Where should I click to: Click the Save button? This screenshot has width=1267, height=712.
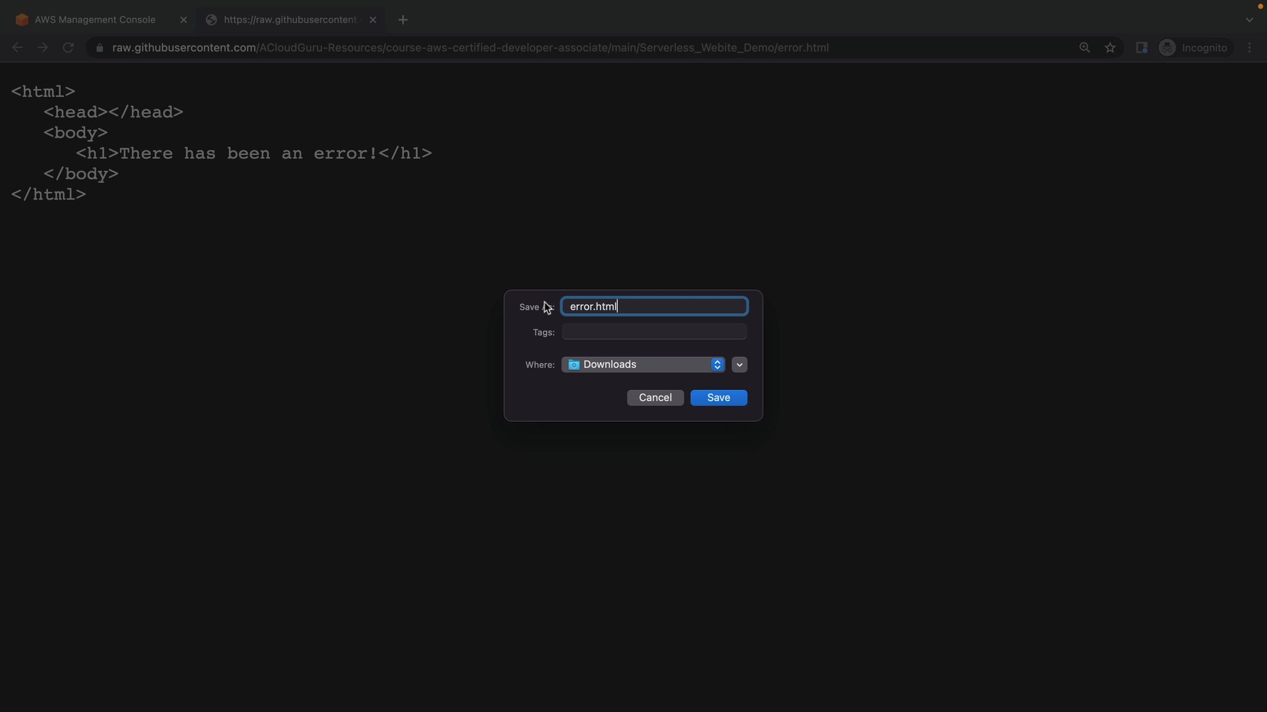coord(718,398)
